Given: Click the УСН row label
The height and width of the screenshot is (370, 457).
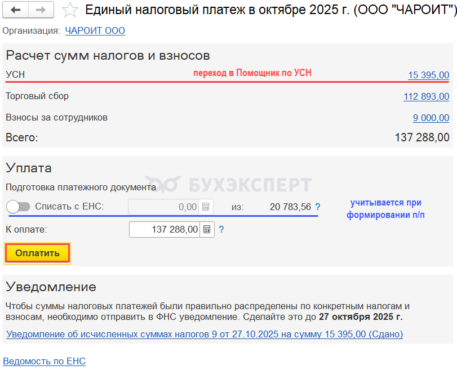Looking at the screenshot, I should [x=15, y=74].
